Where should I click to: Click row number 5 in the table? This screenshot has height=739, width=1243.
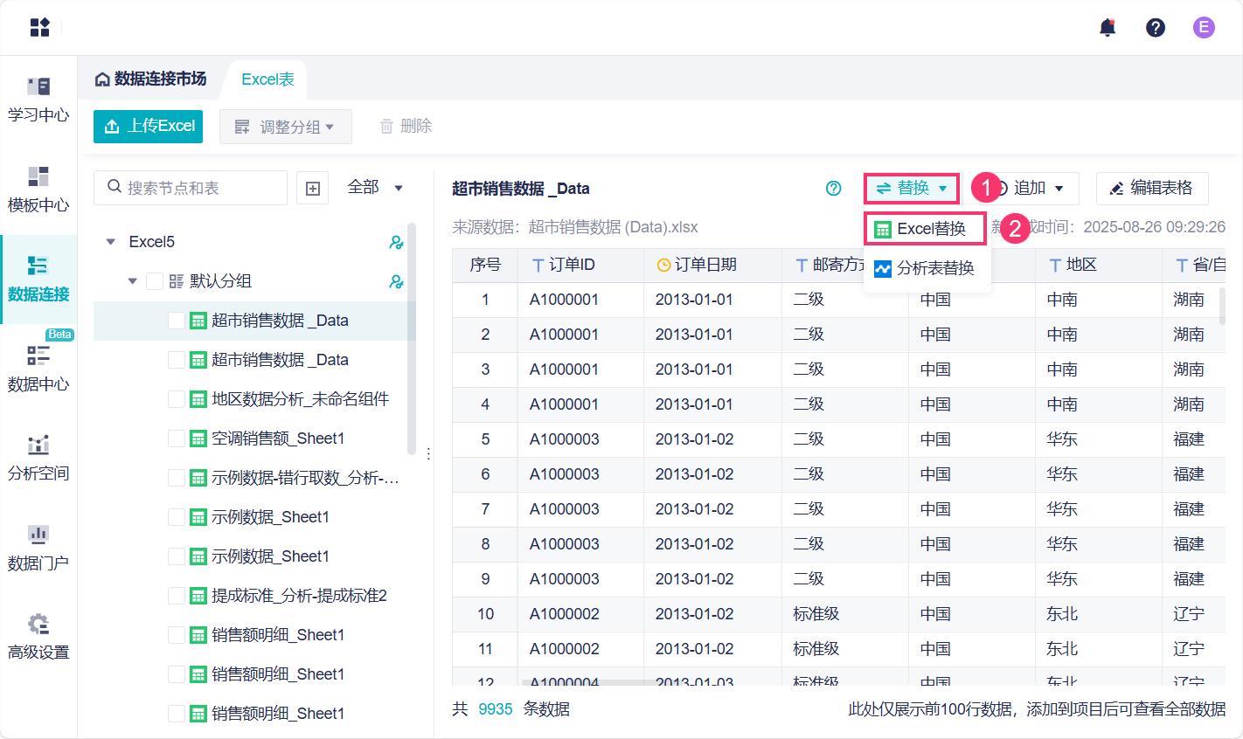(485, 439)
